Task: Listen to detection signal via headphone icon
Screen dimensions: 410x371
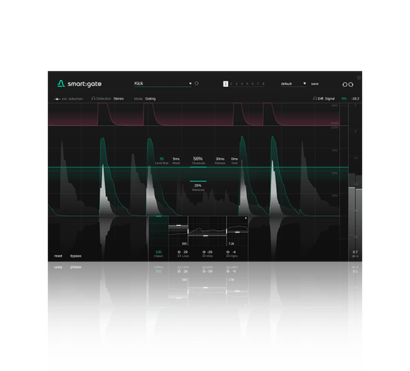Action: pos(93,98)
